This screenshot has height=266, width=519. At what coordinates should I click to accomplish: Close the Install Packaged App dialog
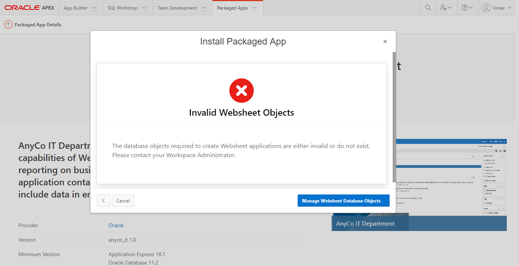(x=385, y=41)
